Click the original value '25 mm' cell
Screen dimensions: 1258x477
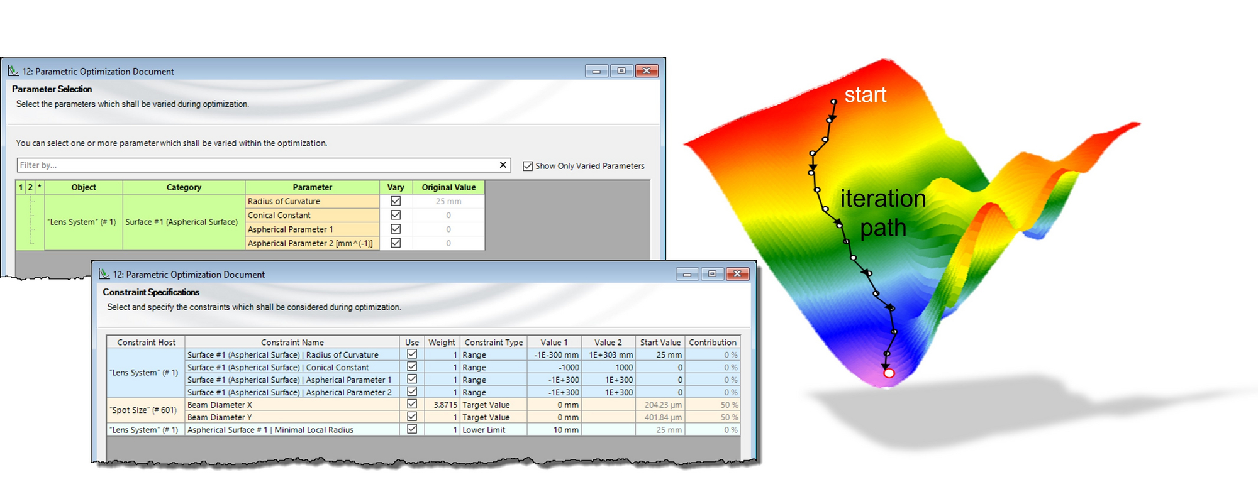pos(448,201)
